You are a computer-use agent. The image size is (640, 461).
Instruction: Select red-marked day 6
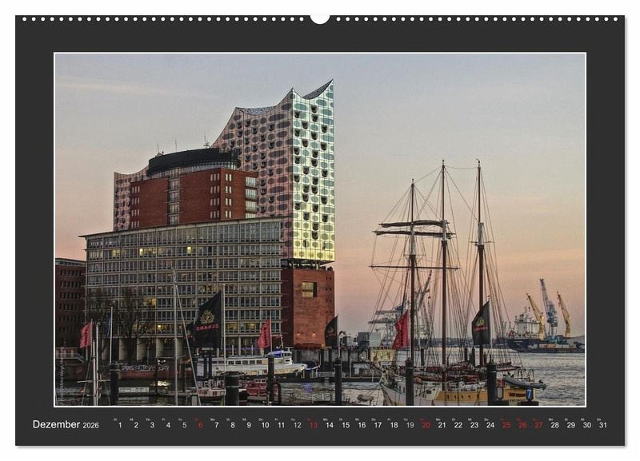tap(200, 425)
